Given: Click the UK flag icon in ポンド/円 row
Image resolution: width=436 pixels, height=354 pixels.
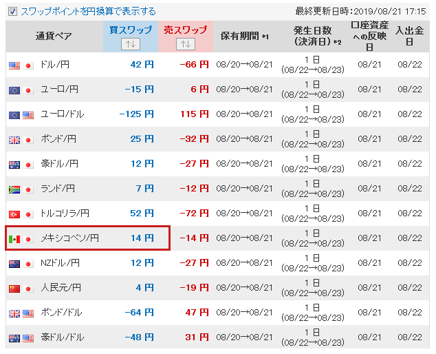Looking at the screenshot, I should tap(14, 140).
